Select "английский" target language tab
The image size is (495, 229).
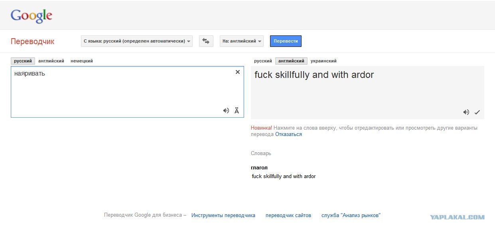tap(291, 61)
